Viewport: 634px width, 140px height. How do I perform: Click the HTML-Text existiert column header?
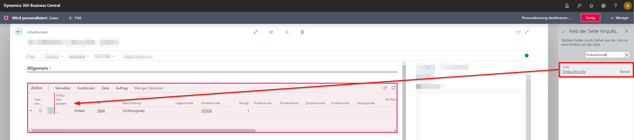click(61, 100)
